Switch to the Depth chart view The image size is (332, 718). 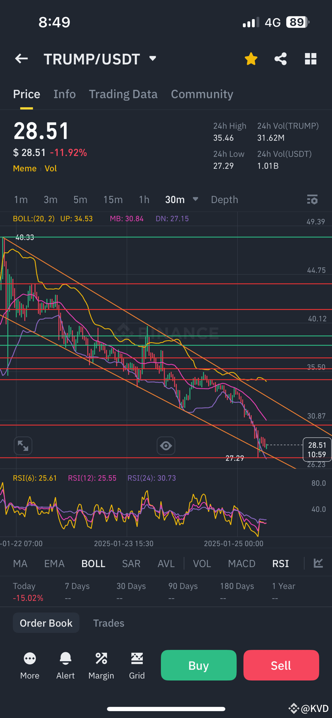point(225,200)
